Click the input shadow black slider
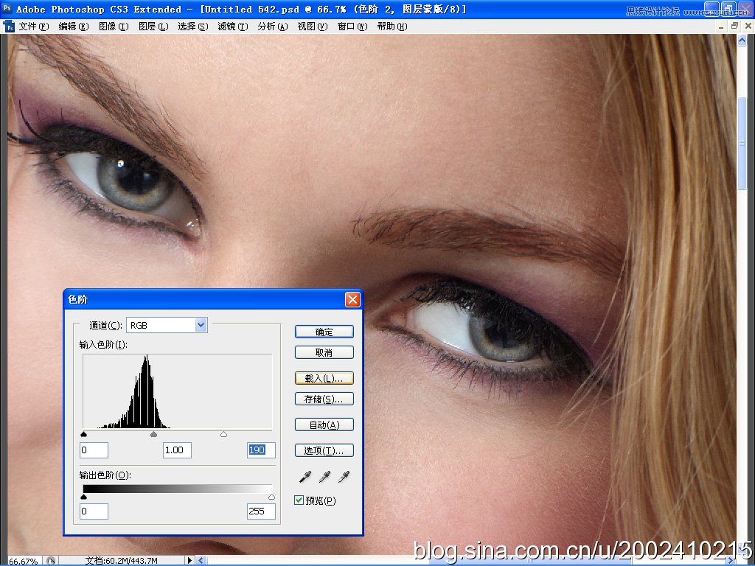The image size is (755, 566). pyautogui.click(x=84, y=434)
